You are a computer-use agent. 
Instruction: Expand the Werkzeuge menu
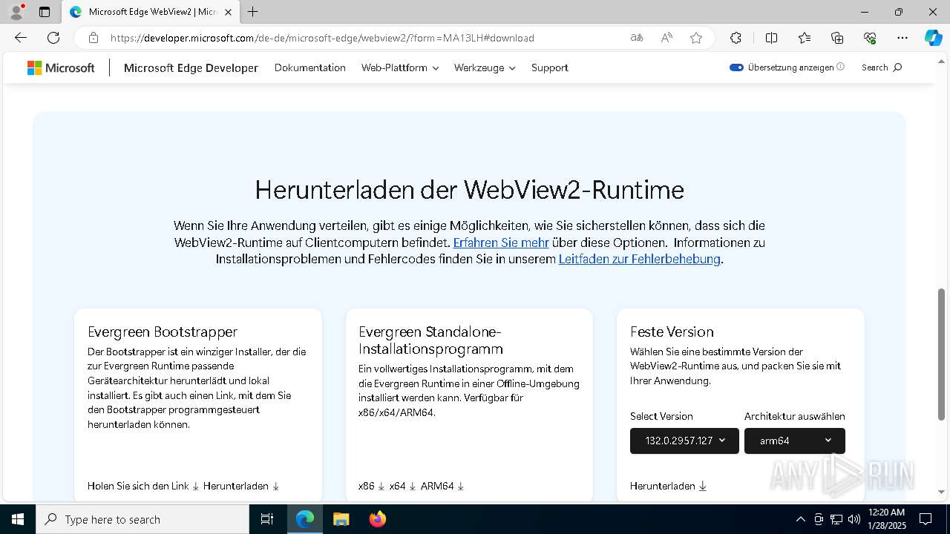click(x=485, y=67)
